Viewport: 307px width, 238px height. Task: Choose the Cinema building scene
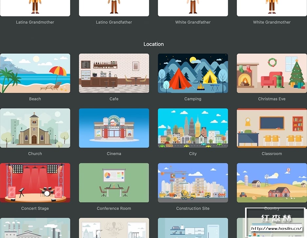(114, 128)
